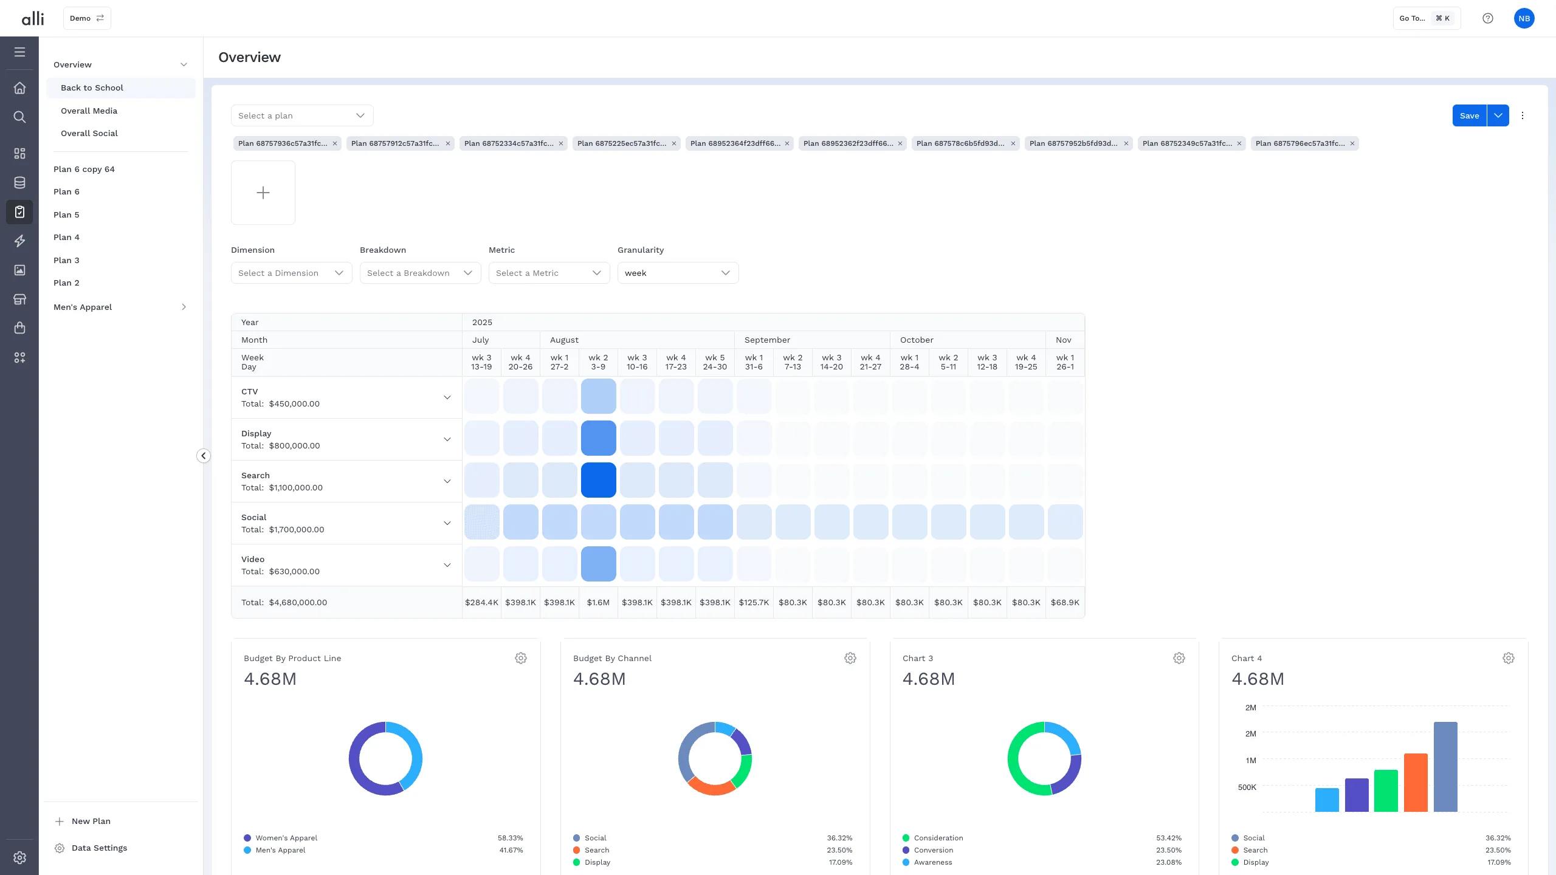Open Chart 3 settings gear
This screenshot has height=875, width=1556.
click(1179, 658)
